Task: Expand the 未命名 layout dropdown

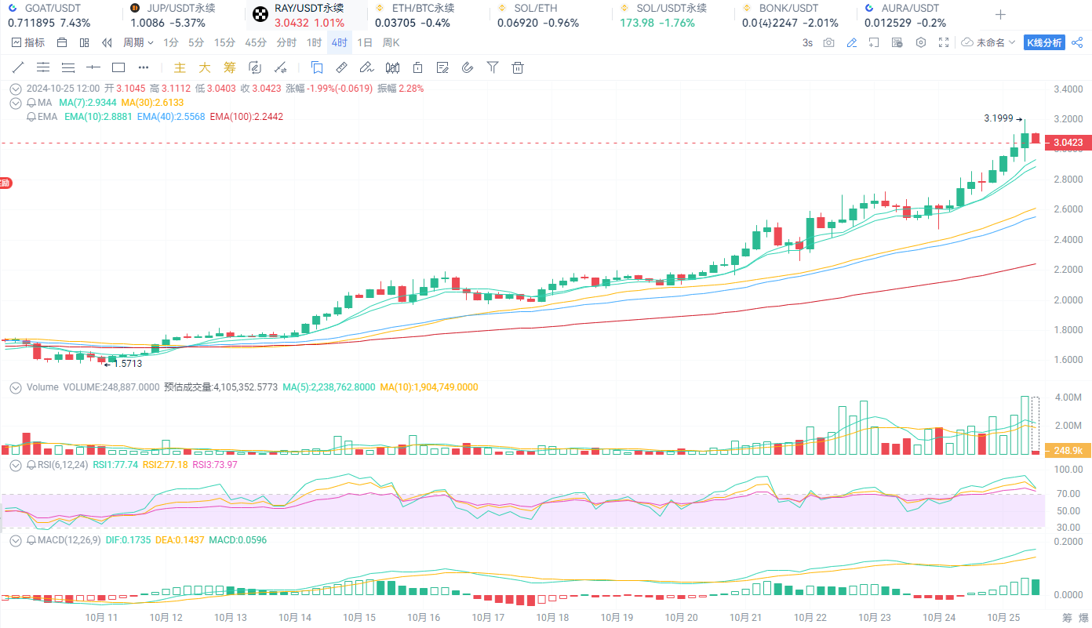Action: click(988, 42)
